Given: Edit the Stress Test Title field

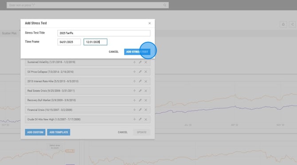Looking at the screenshot, I should coord(104,33).
